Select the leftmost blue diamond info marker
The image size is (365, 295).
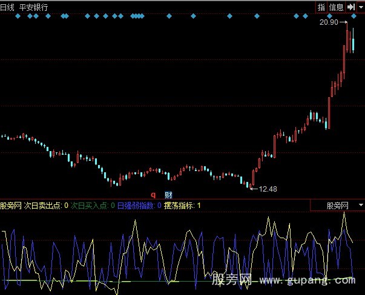[18, 17]
